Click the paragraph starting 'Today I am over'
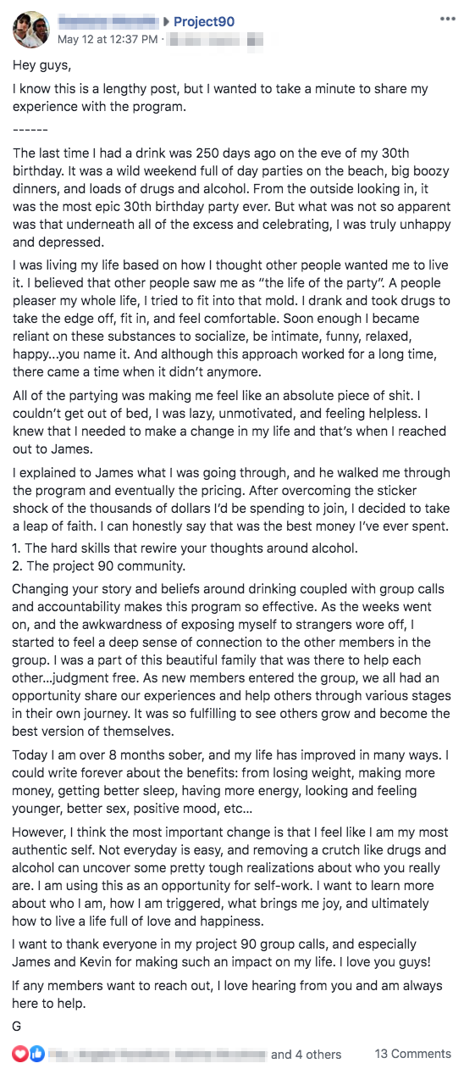The height and width of the screenshot is (1069, 464). 230,781
